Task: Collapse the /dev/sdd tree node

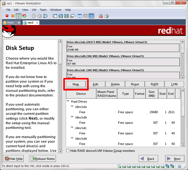Action: tap(72, 138)
